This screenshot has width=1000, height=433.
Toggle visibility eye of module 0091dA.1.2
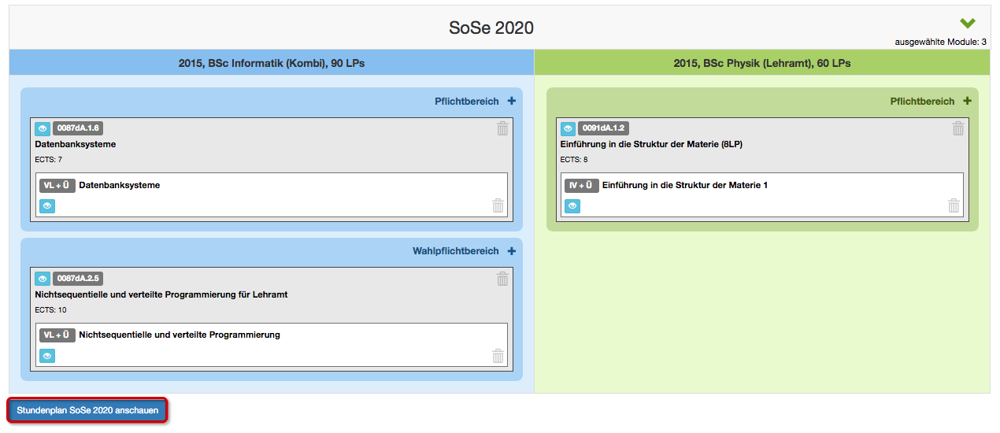[x=568, y=128]
